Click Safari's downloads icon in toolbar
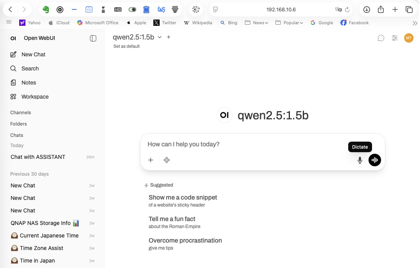 pos(367,9)
